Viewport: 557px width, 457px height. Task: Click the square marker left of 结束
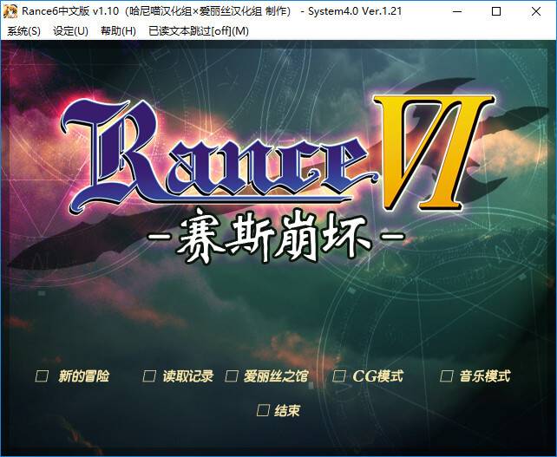[263, 411]
